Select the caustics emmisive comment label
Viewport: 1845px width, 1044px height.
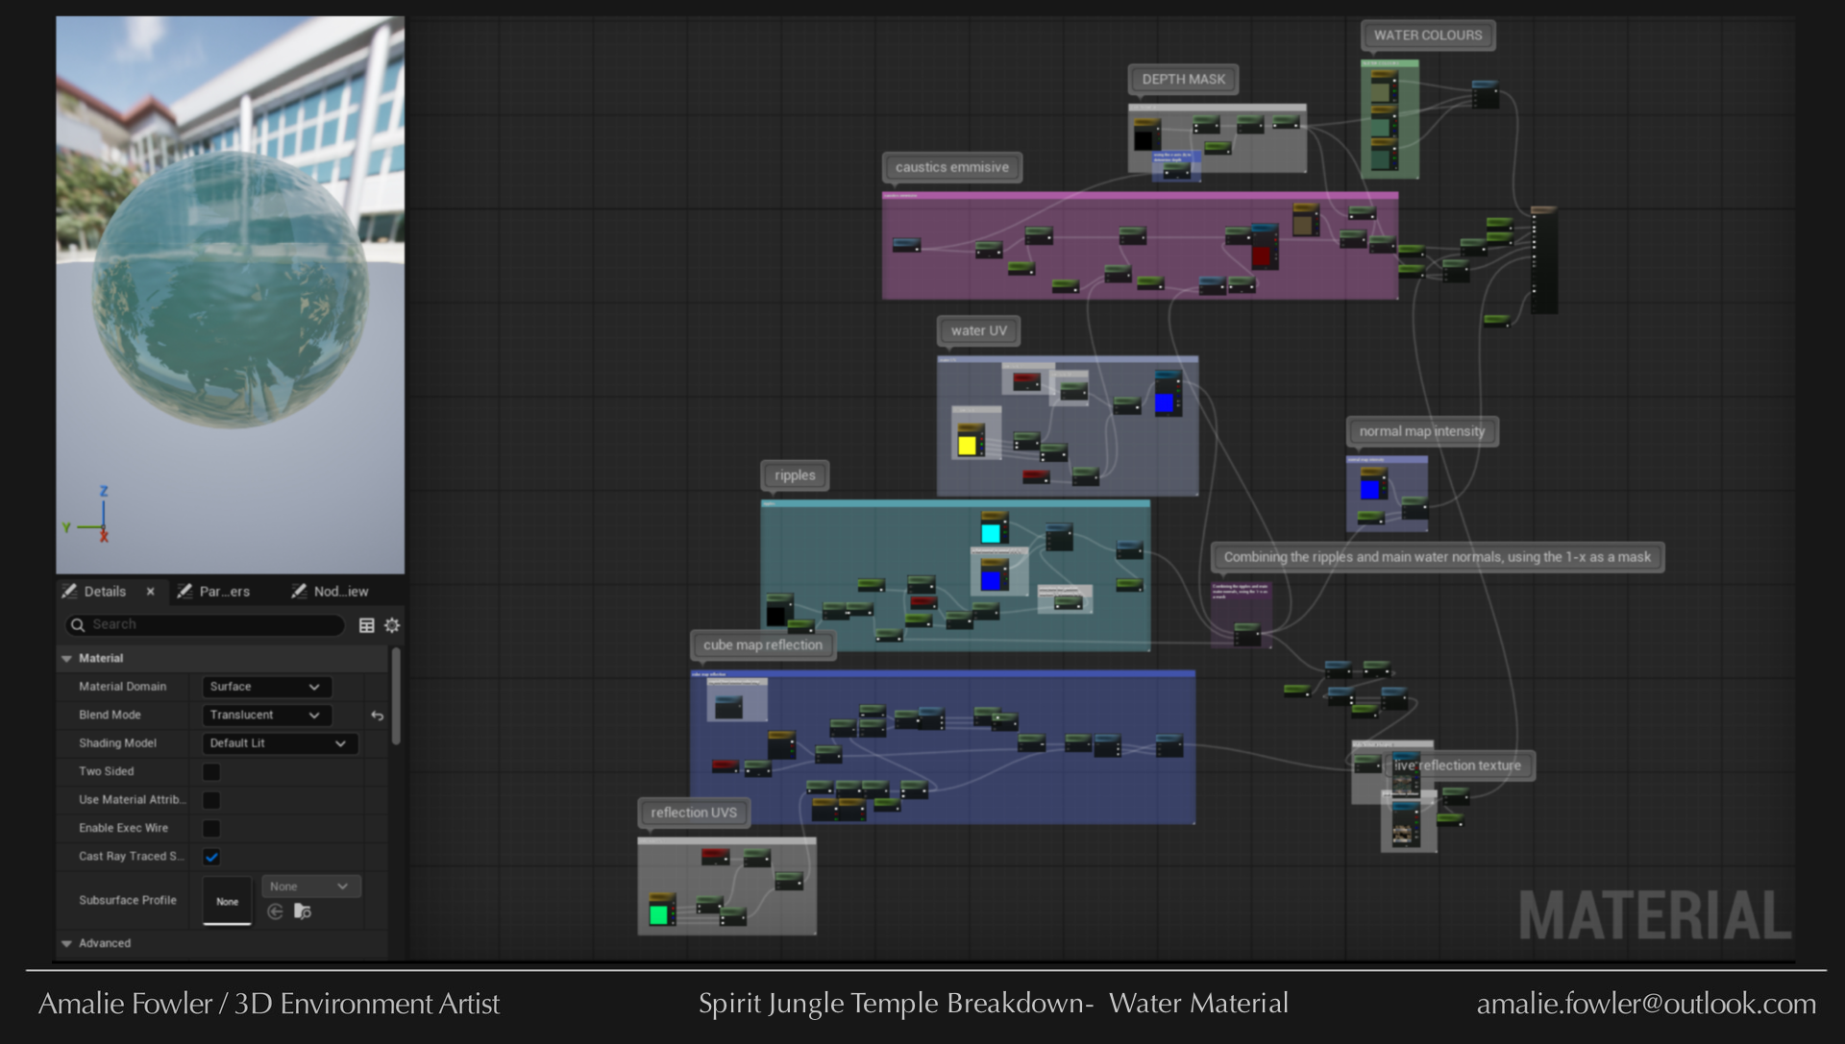click(952, 167)
